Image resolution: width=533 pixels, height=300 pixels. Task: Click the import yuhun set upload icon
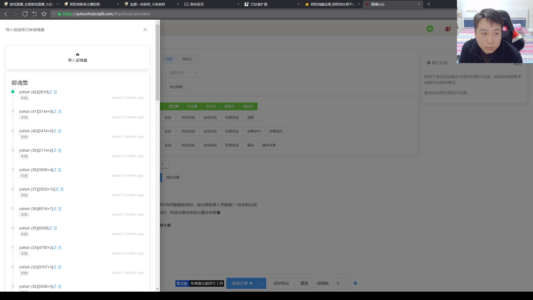pos(77,54)
